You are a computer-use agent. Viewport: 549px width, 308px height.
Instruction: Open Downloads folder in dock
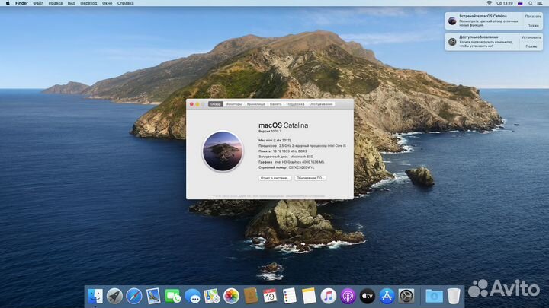pyautogui.click(x=434, y=296)
